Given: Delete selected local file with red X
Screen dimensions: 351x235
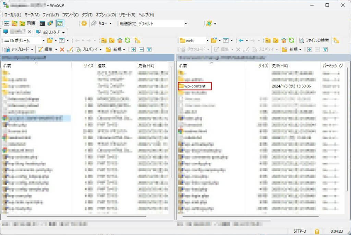Looking at the screenshot, I should pyautogui.click(x=62, y=50).
